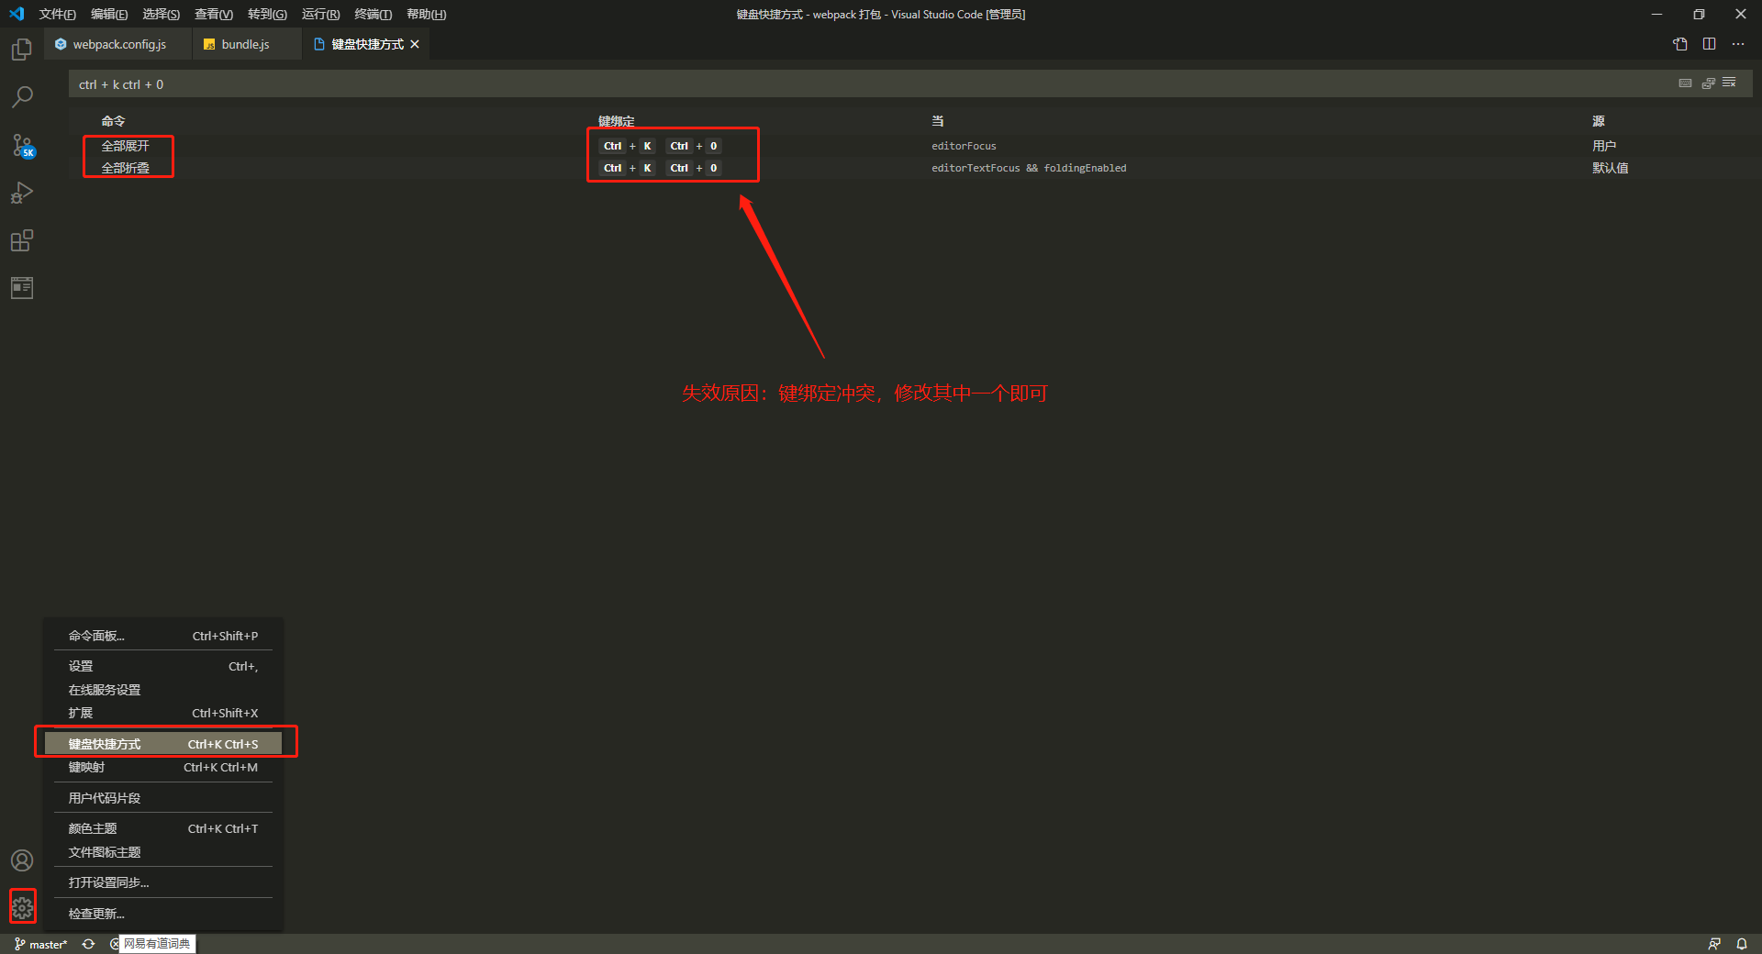Viewport: 1762px width, 954px height.
Task: Click the 当 column header
Action: pyautogui.click(x=937, y=121)
